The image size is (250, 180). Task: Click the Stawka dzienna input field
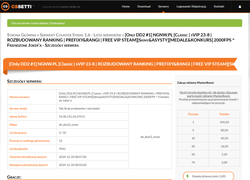click(208, 176)
